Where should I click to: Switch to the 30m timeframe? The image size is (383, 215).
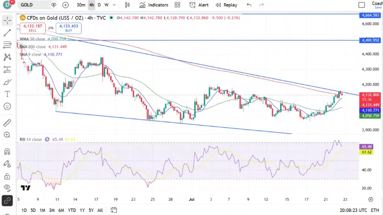pyautogui.click(x=81, y=5)
